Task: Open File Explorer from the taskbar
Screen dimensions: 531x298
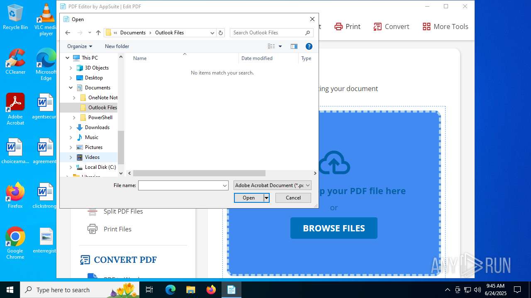Action: (190, 290)
